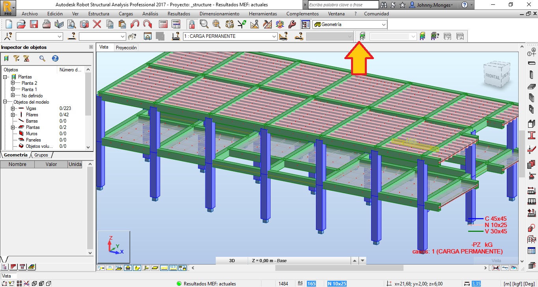The height and width of the screenshot is (287, 538).
Task: Switch to the Proyección tab
Action: point(126,47)
